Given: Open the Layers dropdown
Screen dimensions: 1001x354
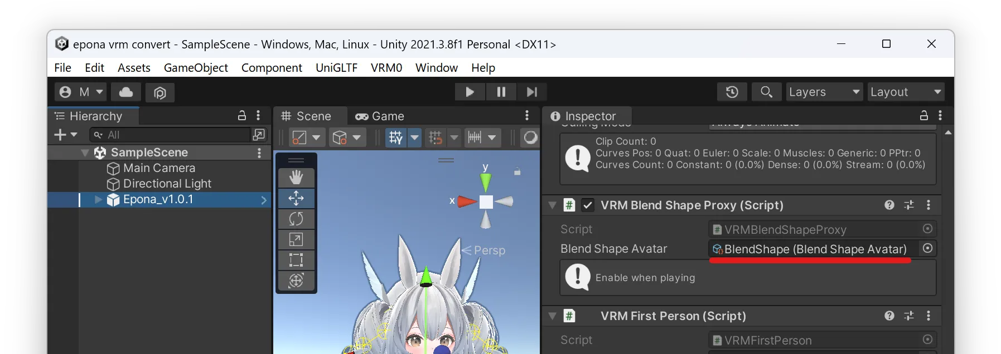Looking at the screenshot, I should click(824, 92).
